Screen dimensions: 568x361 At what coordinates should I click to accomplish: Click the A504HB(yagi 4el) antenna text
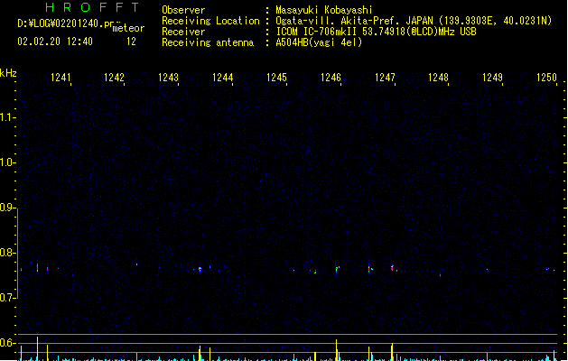[x=319, y=42]
